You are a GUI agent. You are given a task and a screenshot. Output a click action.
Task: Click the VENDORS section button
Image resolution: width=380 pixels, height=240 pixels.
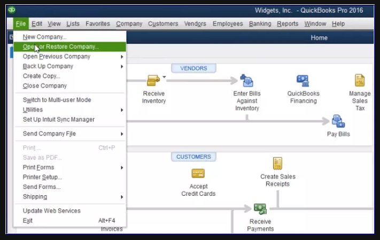193,68
